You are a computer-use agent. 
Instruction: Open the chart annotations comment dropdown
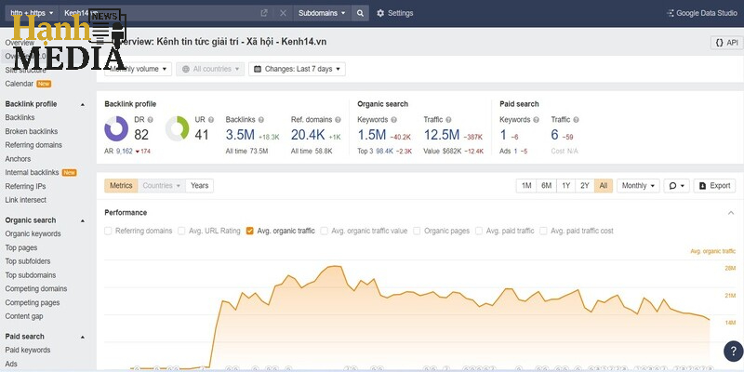(x=677, y=185)
